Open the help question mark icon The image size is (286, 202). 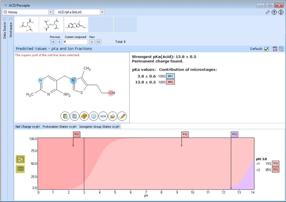274,12
